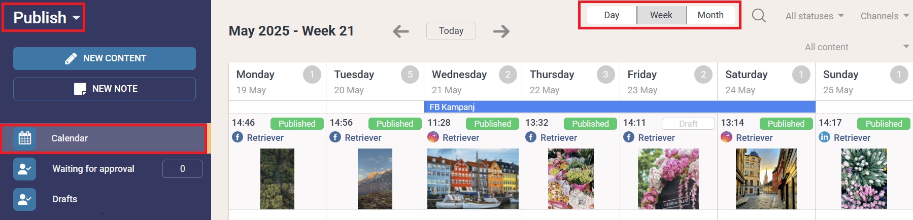The image size is (913, 220).
Task: Click the NEW CONTENT button
Action: 105,58
